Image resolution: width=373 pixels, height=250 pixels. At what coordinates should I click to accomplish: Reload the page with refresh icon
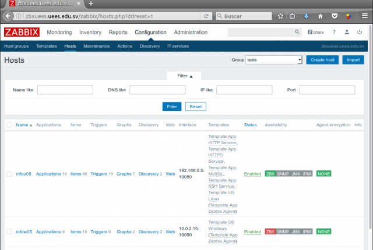206,16
